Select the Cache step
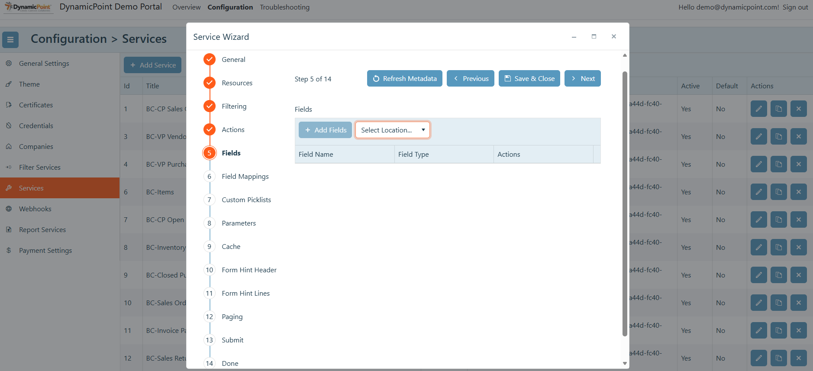This screenshot has width=813, height=371. [x=231, y=246]
